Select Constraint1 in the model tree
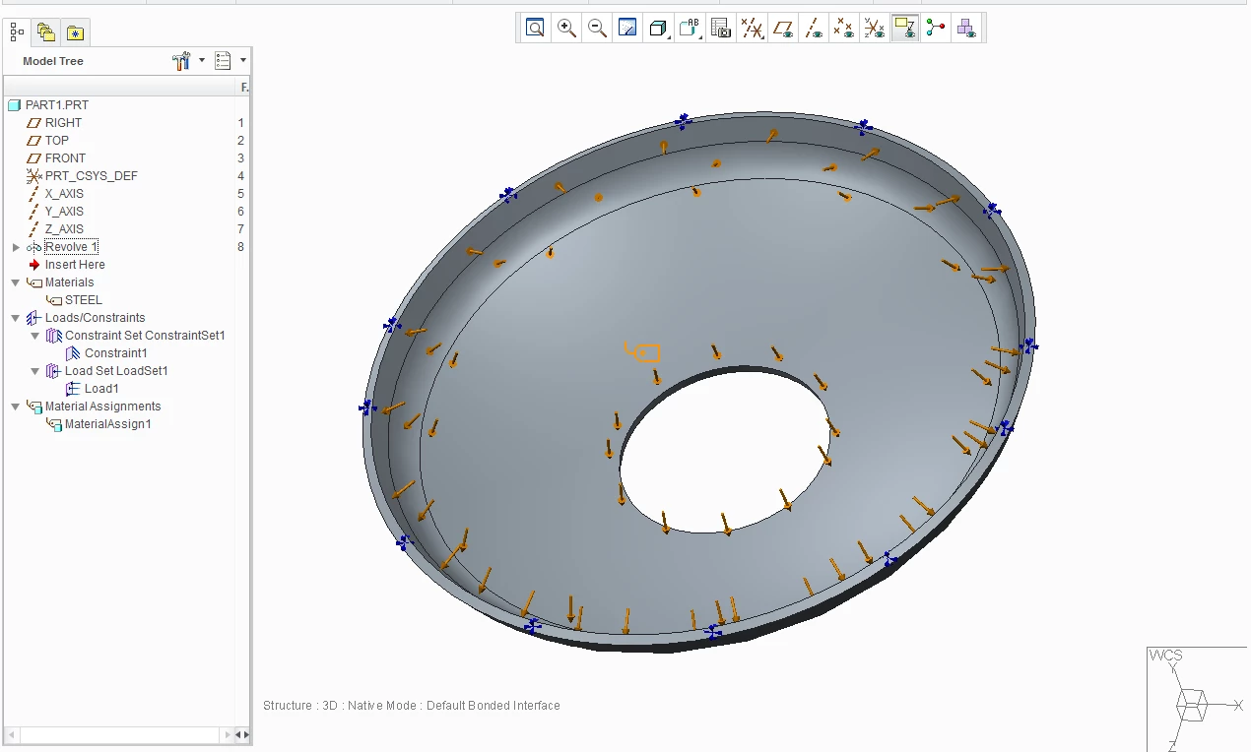 (116, 353)
